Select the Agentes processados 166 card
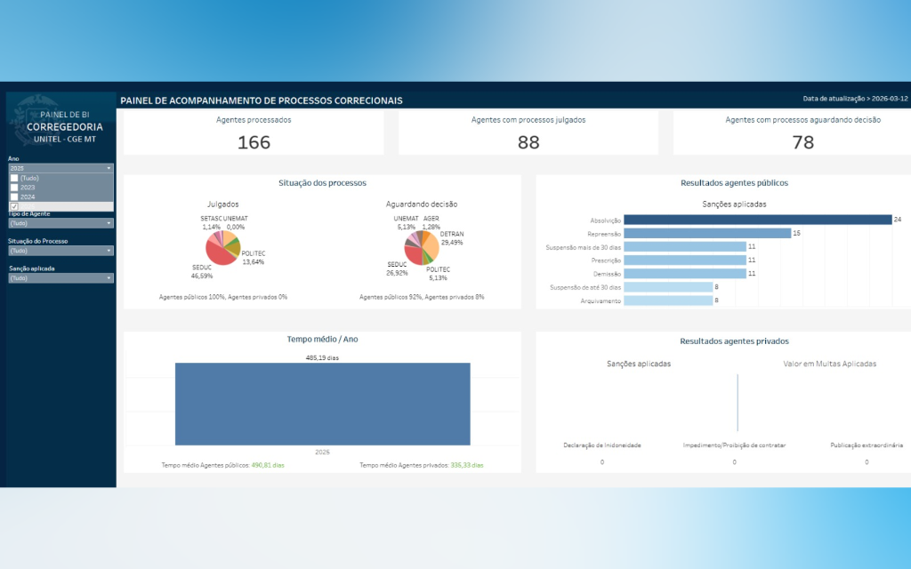911x569 pixels. (x=254, y=133)
